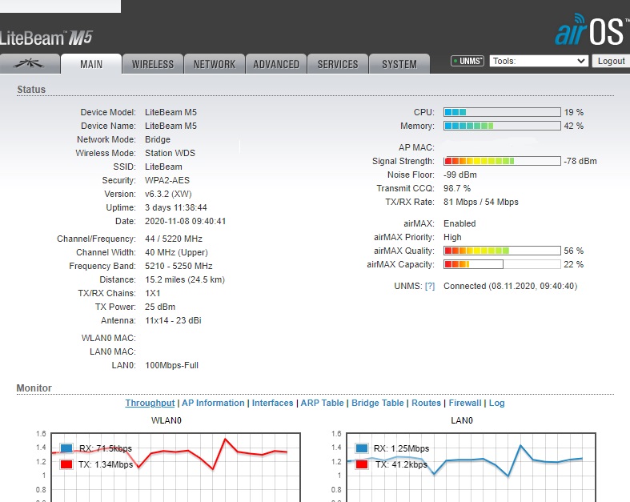Click the Version value 'v6.3.2 (XW)'
The width and height of the screenshot is (630, 502).
click(168, 194)
